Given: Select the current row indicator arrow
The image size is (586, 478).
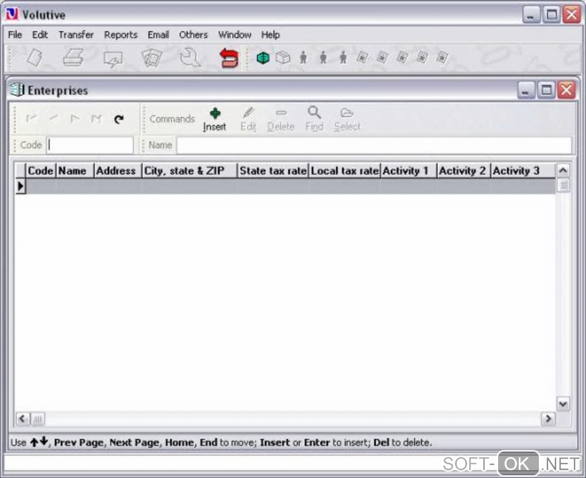Looking at the screenshot, I should pos(21,186).
